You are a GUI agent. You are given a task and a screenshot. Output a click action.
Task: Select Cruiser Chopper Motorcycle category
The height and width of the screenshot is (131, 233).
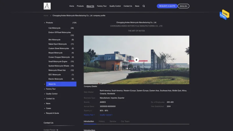[59, 57]
